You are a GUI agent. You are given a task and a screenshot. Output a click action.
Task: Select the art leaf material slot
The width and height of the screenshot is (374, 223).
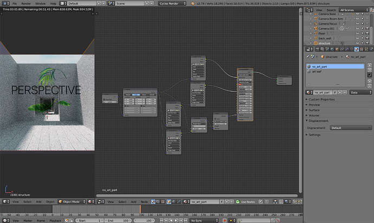click(335, 71)
